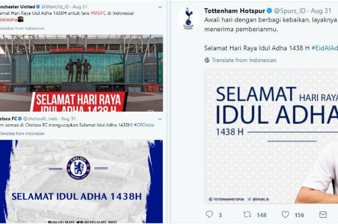Open the #EidAlAdha hashtag in Tottenham tweet
Image resolution: width=338 pixels, height=224 pixels.
[x=324, y=48]
